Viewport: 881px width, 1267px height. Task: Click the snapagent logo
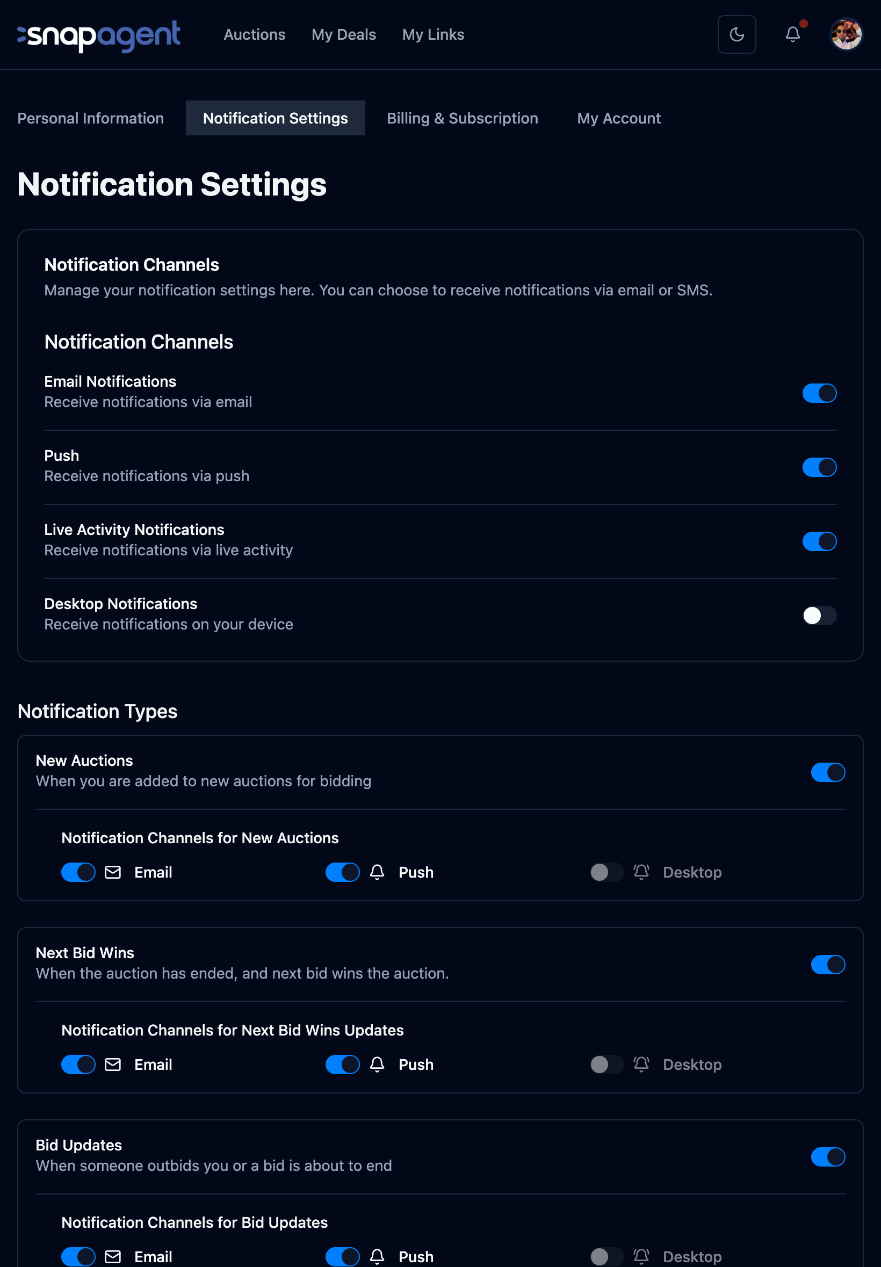coord(99,35)
